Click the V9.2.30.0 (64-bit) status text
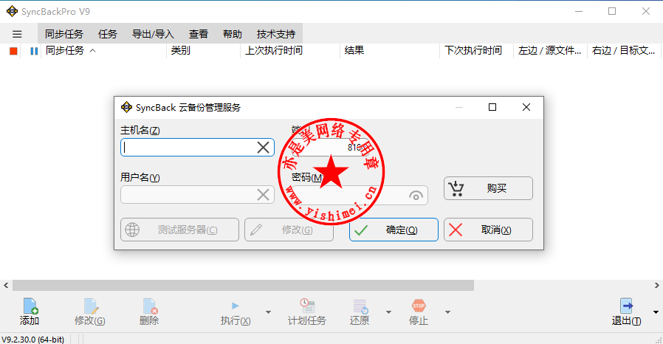The width and height of the screenshot is (663, 344). (x=33, y=340)
